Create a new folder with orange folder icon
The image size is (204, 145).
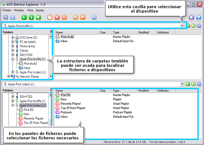pos(50,17)
